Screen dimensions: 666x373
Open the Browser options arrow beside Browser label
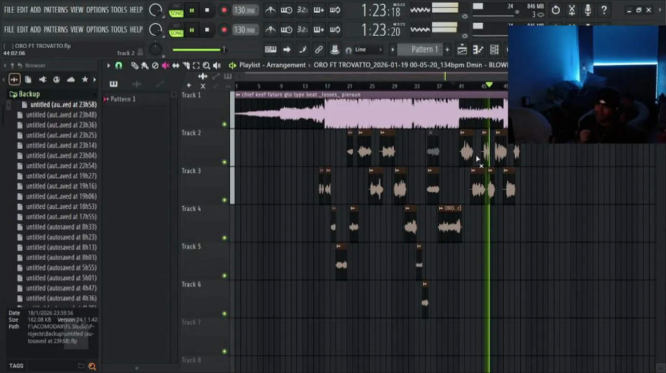(x=5, y=65)
